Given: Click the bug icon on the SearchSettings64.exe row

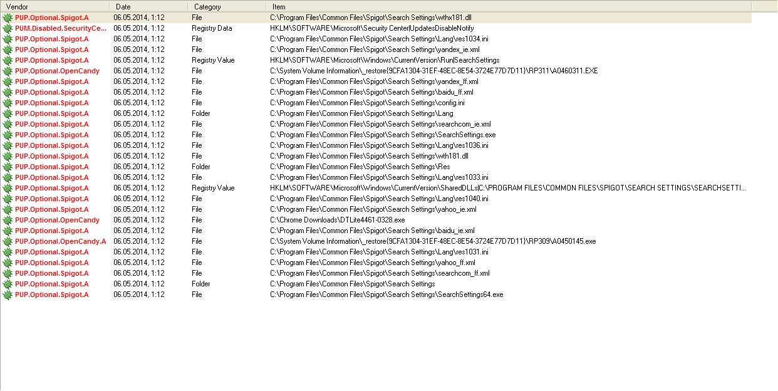Looking at the screenshot, I should pyautogui.click(x=8, y=295).
